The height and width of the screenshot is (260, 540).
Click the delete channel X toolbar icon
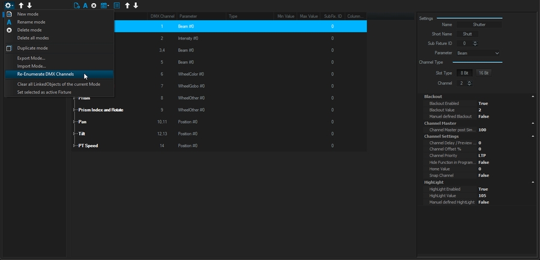pos(94,5)
